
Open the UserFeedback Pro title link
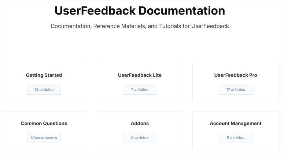(x=236, y=75)
